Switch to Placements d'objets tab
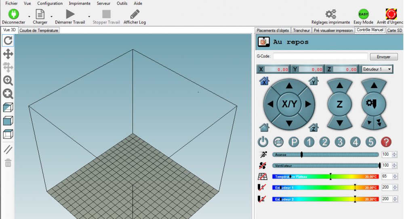 pos(273,30)
